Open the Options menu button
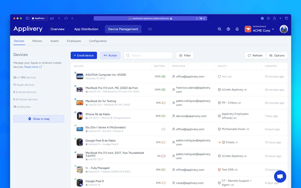Screen dimensions: 301x188 [277, 56]
